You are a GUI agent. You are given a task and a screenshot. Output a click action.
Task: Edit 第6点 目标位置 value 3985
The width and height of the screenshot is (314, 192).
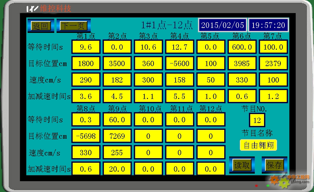click(242, 63)
